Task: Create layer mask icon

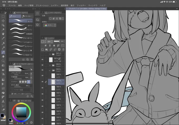Action: (59, 49)
